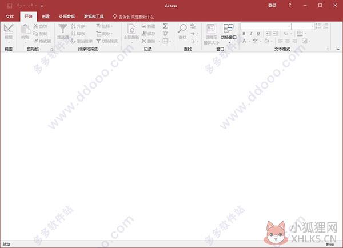This screenshot has height=248, width=343.
Task: Open customize quick access toolbar dropdown
Action: [x=42, y=6]
